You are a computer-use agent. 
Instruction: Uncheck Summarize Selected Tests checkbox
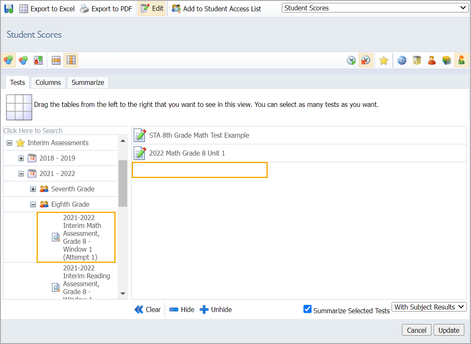(307, 309)
